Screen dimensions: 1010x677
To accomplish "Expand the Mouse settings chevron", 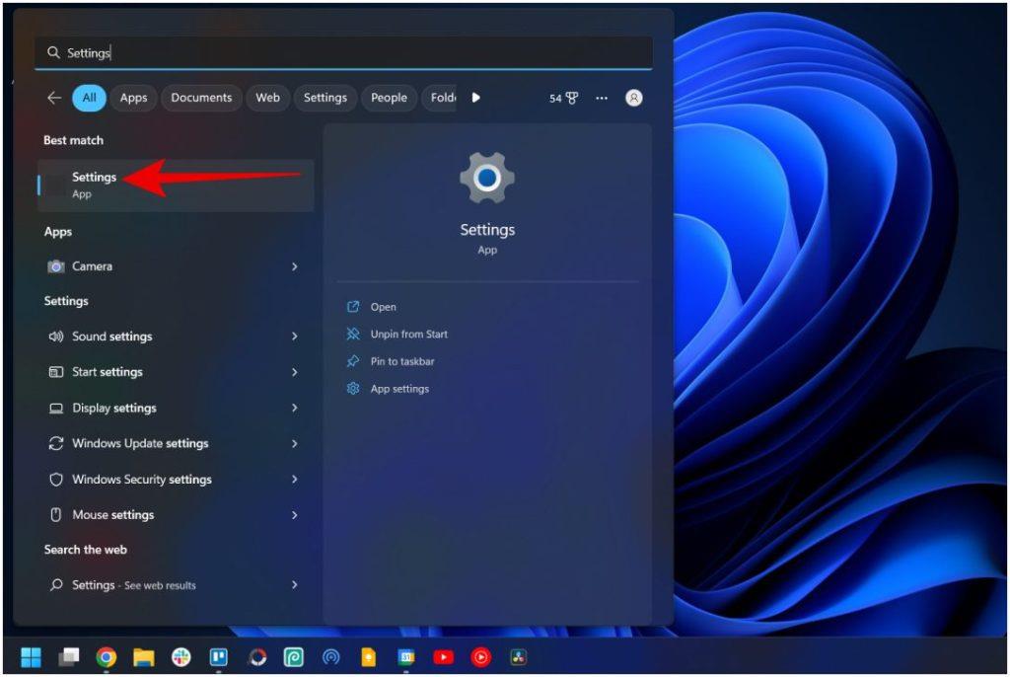I will pyautogui.click(x=294, y=515).
